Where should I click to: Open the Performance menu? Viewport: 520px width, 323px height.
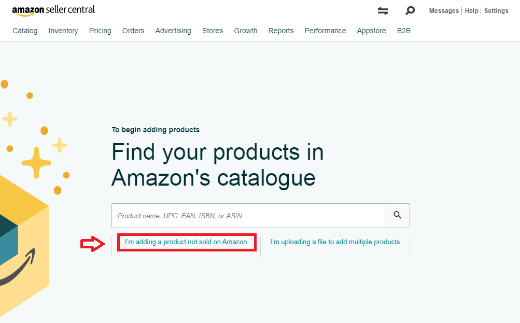point(325,31)
